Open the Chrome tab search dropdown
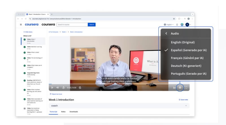The width and height of the screenshot is (226, 125). 192,14
